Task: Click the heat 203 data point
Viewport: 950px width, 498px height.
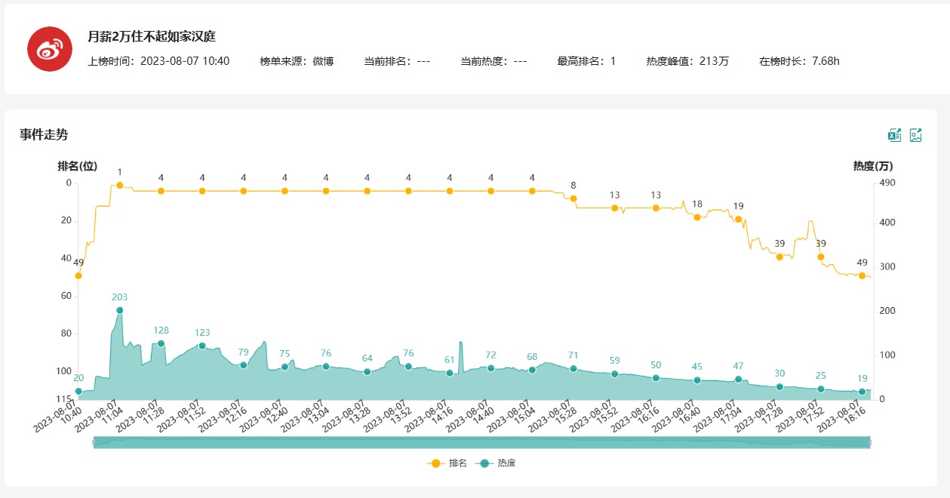Action: tap(119, 310)
